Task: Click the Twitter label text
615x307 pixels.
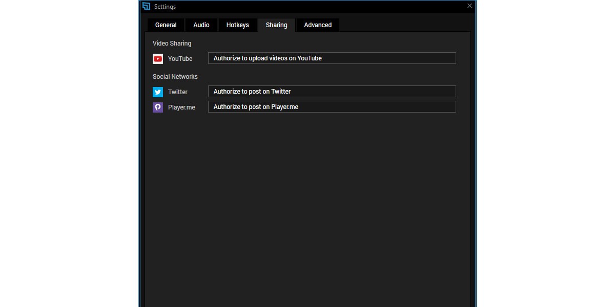Action: pyautogui.click(x=177, y=92)
